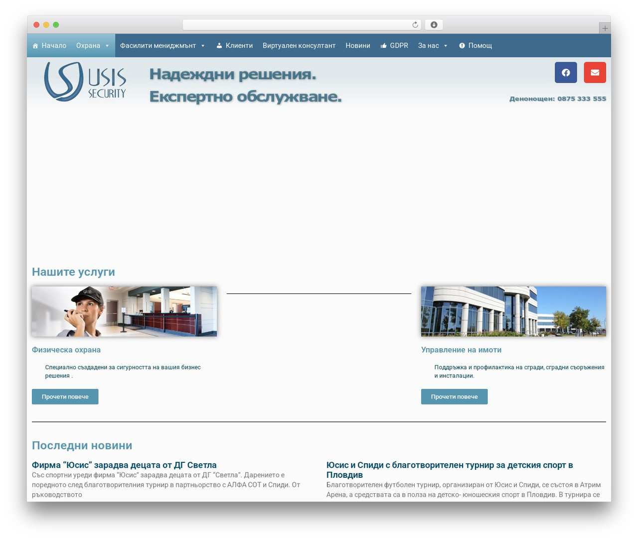Click the browser reload icon

coord(415,25)
